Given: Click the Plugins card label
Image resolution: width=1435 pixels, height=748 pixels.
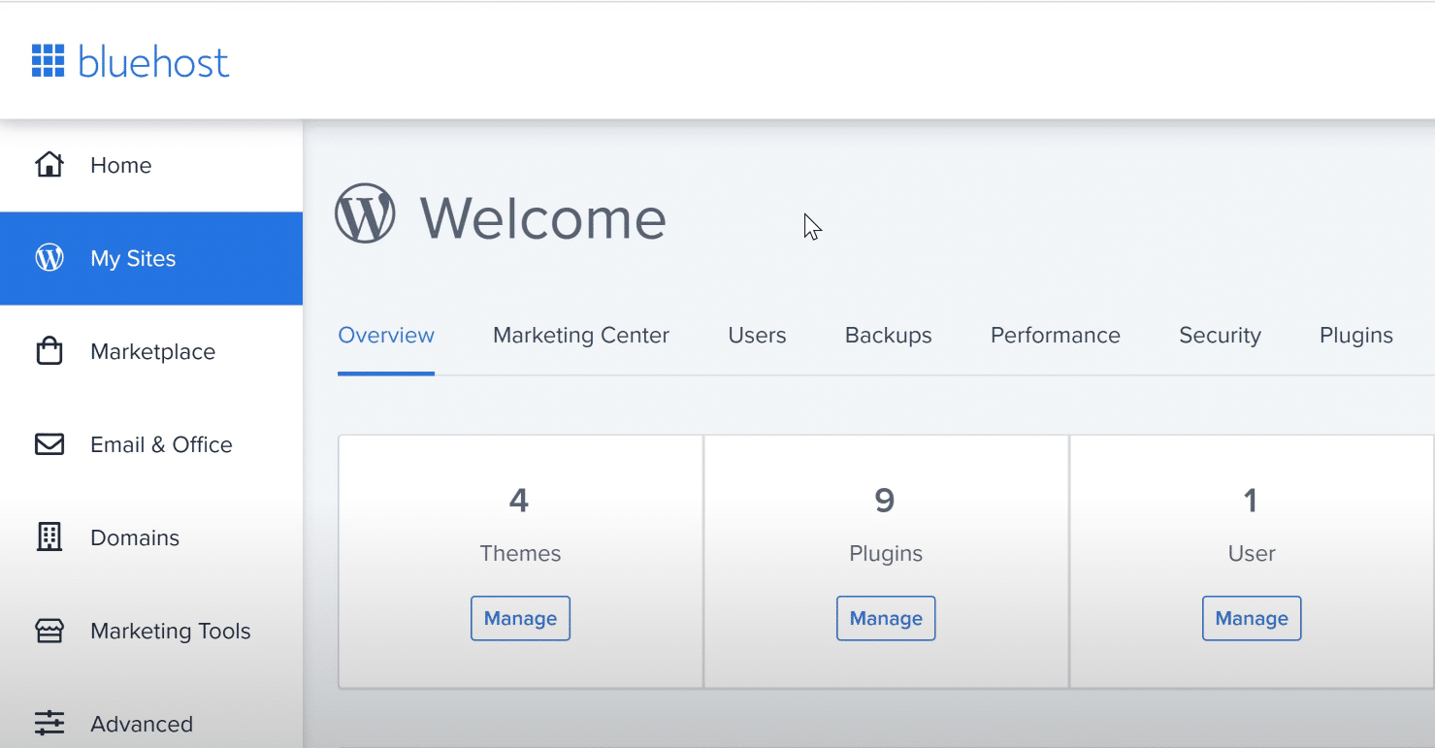Looking at the screenshot, I should pyautogui.click(x=886, y=554).
